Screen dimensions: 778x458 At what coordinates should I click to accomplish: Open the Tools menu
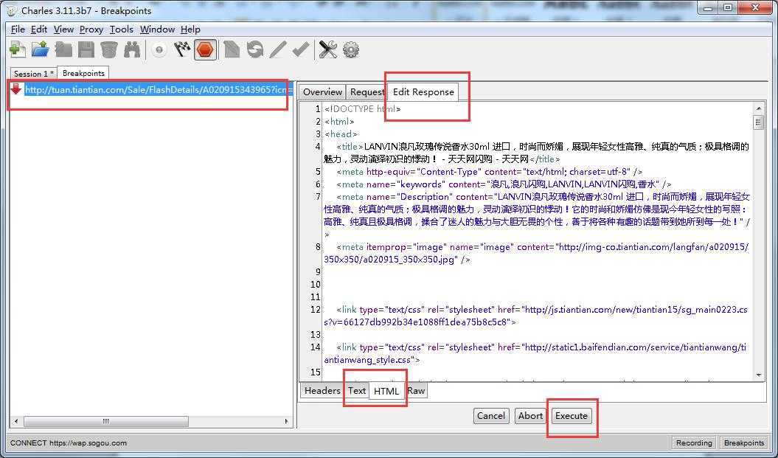click(122, 30)
